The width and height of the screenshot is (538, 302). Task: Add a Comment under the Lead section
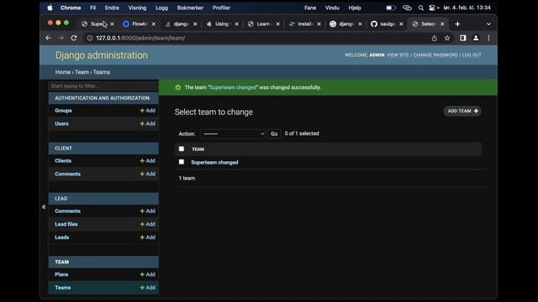coord(148,211)
